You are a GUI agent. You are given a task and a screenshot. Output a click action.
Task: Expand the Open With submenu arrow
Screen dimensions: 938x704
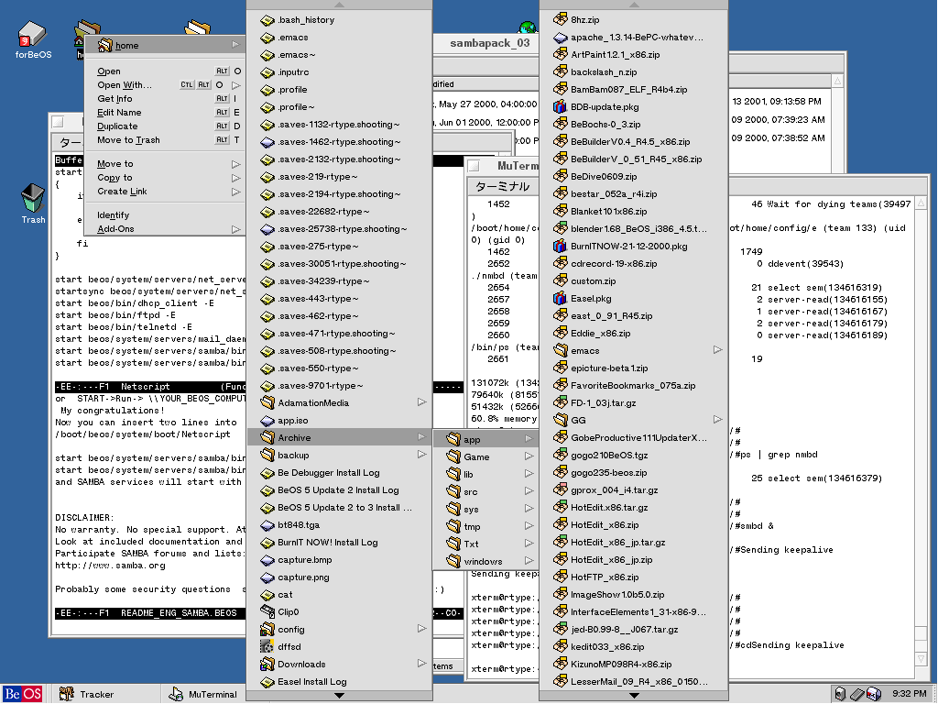[x=235, y=85]
